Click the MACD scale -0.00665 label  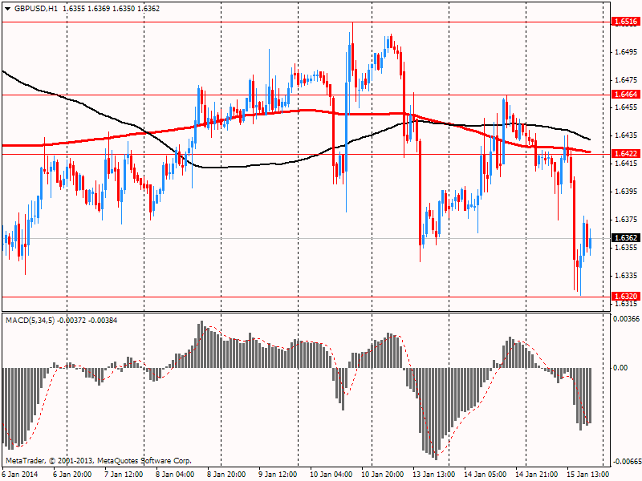[626, 462]
